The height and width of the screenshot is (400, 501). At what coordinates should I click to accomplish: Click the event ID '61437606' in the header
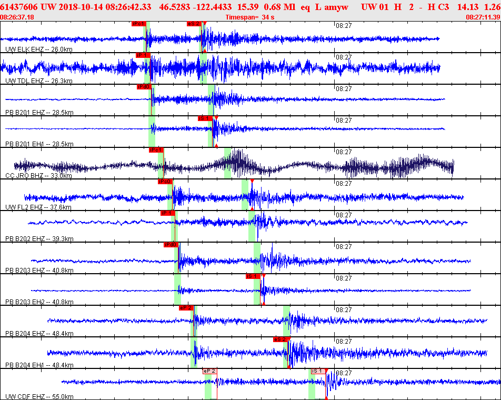coord(19,7)
